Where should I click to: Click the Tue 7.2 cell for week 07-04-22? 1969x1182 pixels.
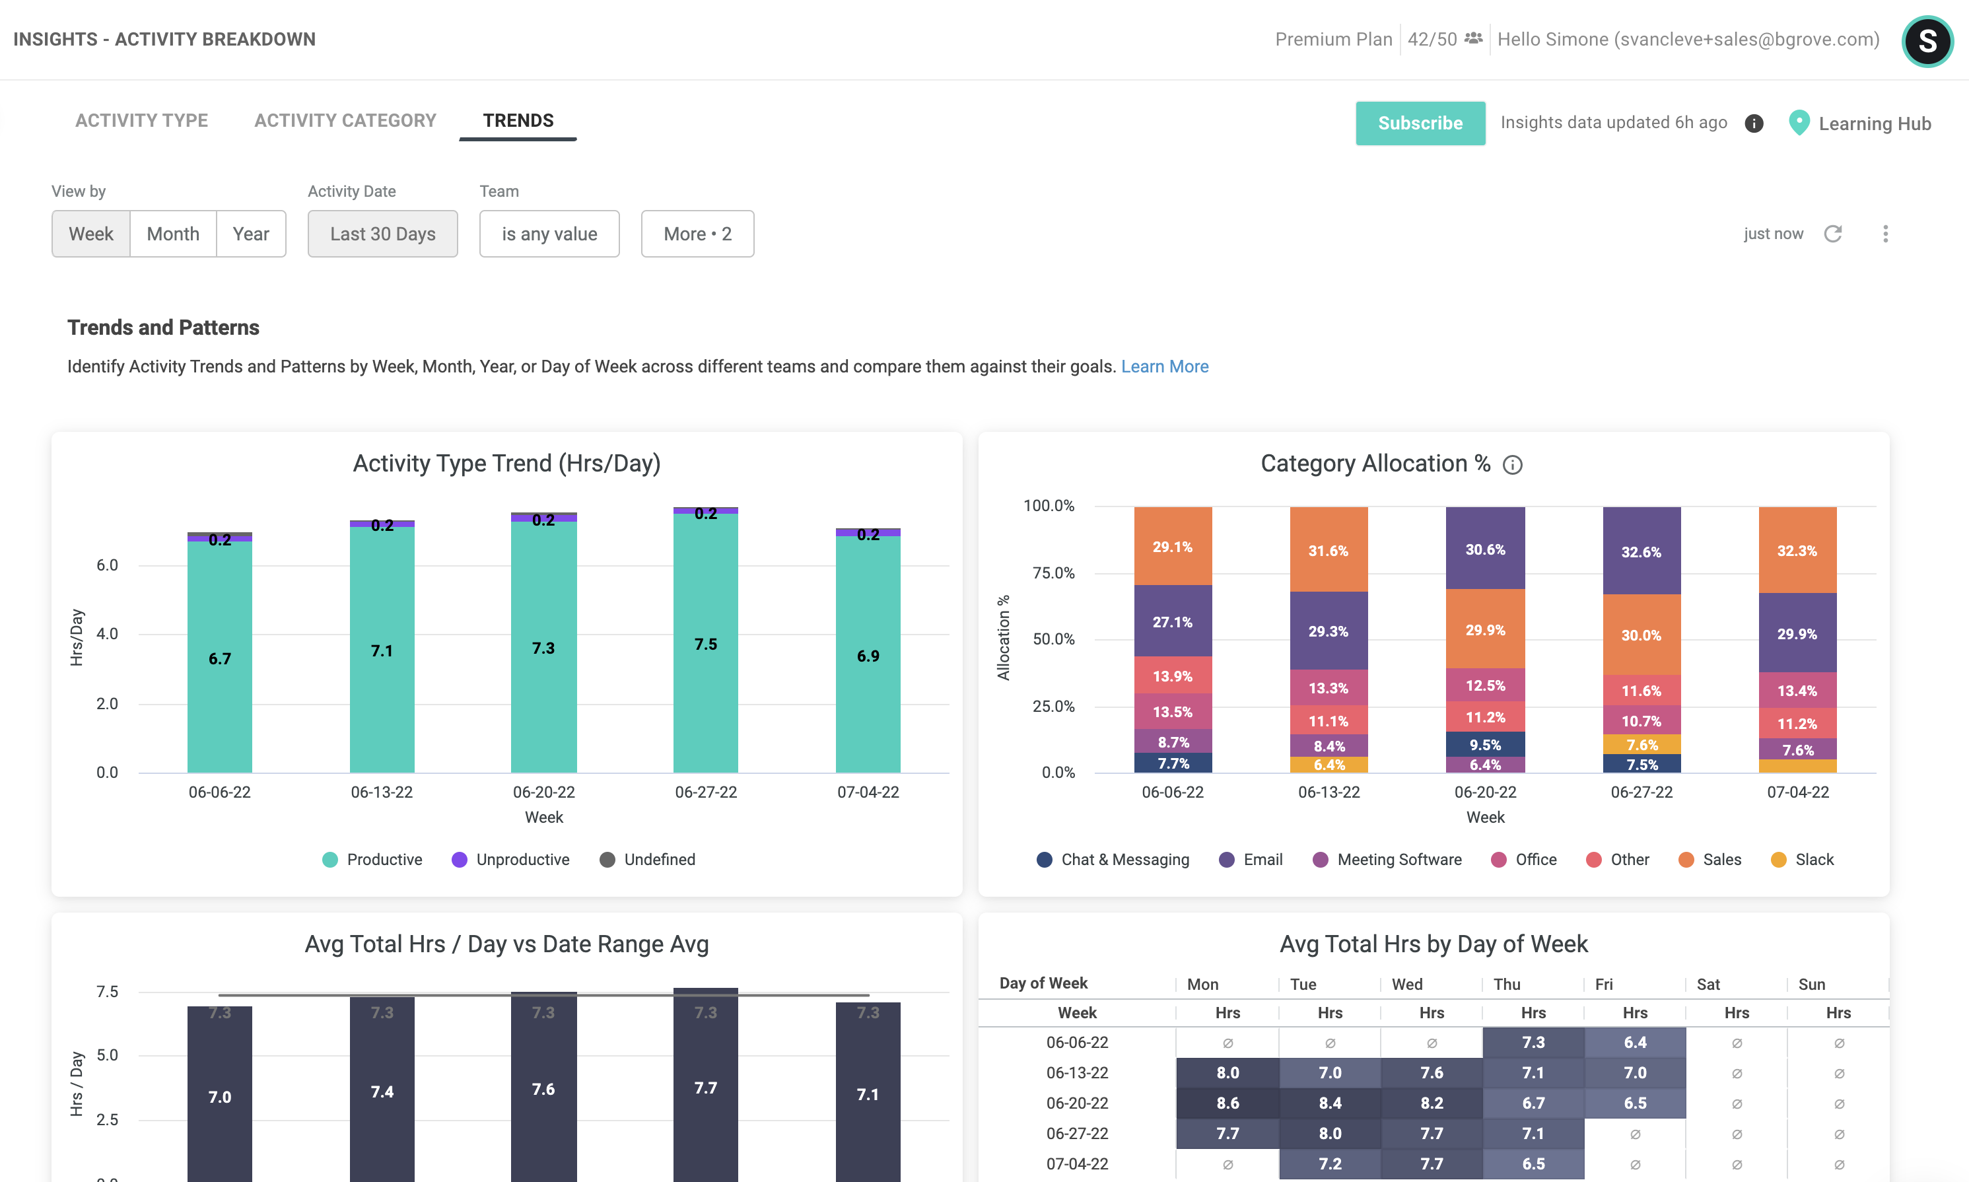tap(1330, 1164)
